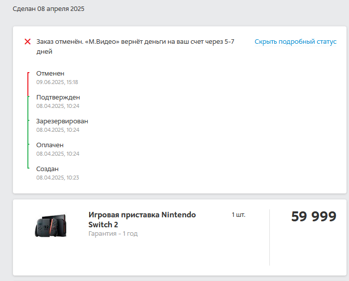Screen dimensions: 349x281
Task: Select the 'Подтвержден' status entry
Action: pyautogui.click(x=58, y=97)
